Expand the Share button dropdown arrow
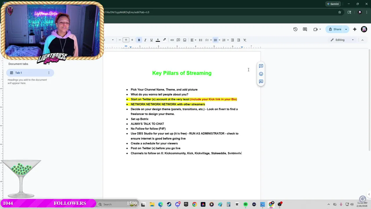 346,29
